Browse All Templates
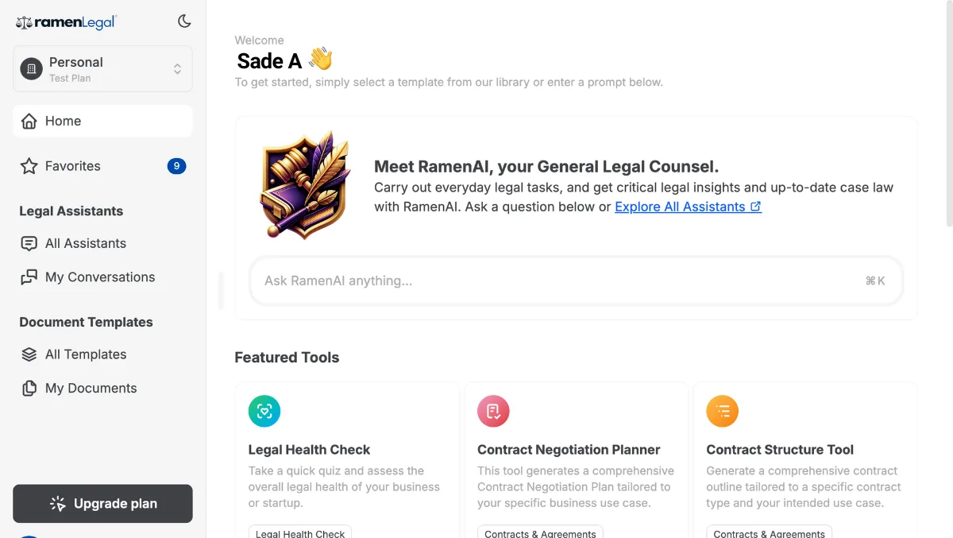This screenshot has width=953, height=538. 86,354
